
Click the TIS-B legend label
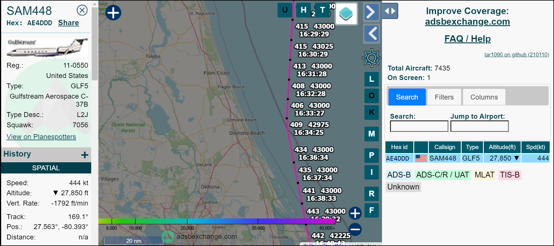(510, 175)
